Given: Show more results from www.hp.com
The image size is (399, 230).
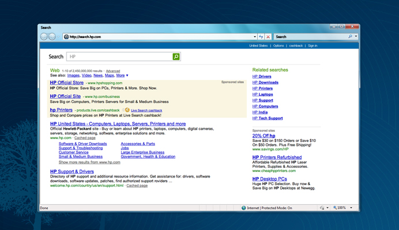Looking at the screenshot, I should pyautogui.click(x=89, y=162).
